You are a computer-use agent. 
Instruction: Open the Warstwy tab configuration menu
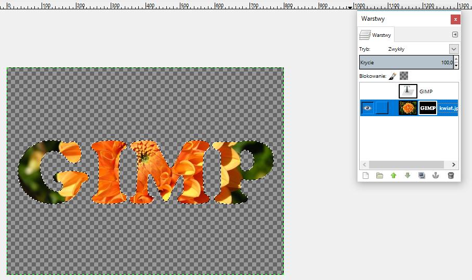point(455,35)
